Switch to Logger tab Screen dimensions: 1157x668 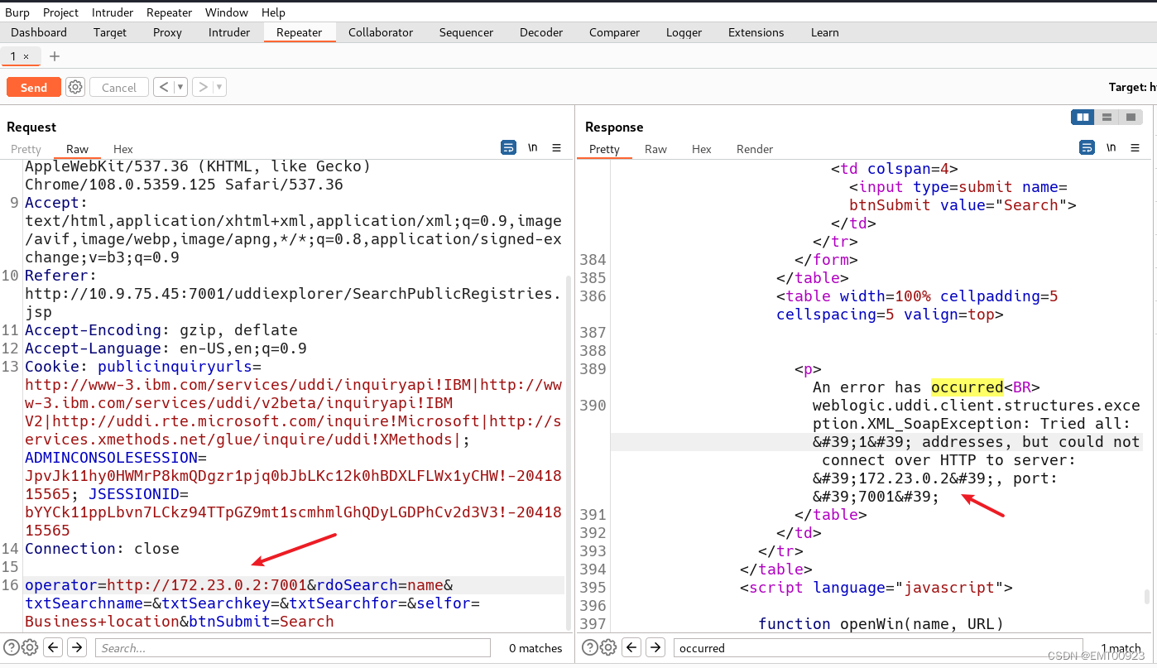tap(684, 32)
